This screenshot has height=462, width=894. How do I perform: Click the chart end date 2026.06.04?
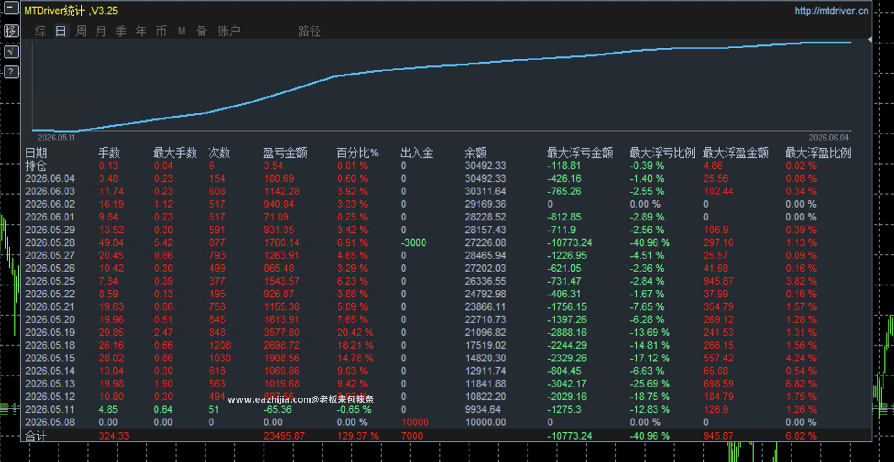click(x=829, y=138)
